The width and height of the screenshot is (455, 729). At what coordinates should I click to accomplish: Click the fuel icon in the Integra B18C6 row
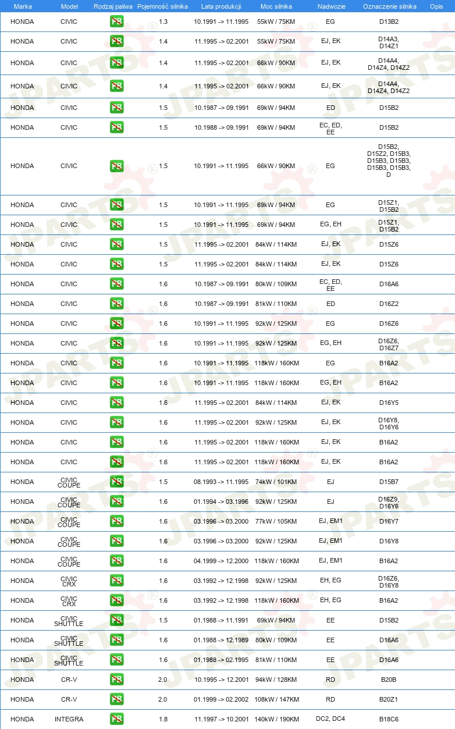(x=116, y=719)
